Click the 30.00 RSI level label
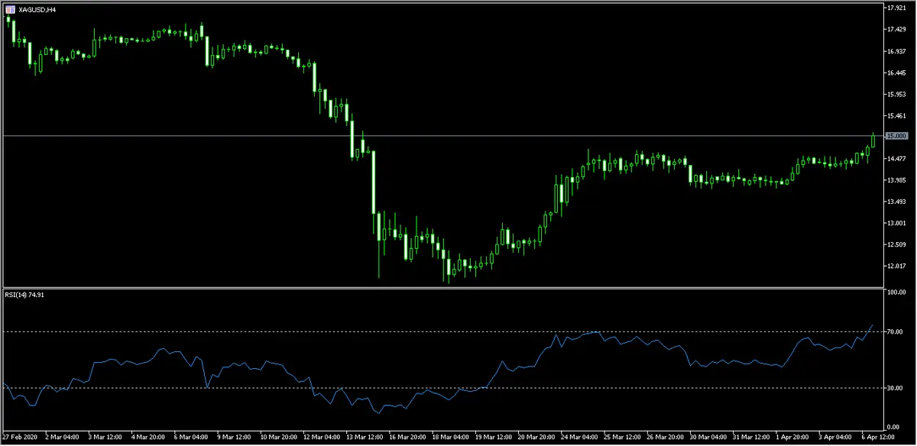 (x=893, y=388)
